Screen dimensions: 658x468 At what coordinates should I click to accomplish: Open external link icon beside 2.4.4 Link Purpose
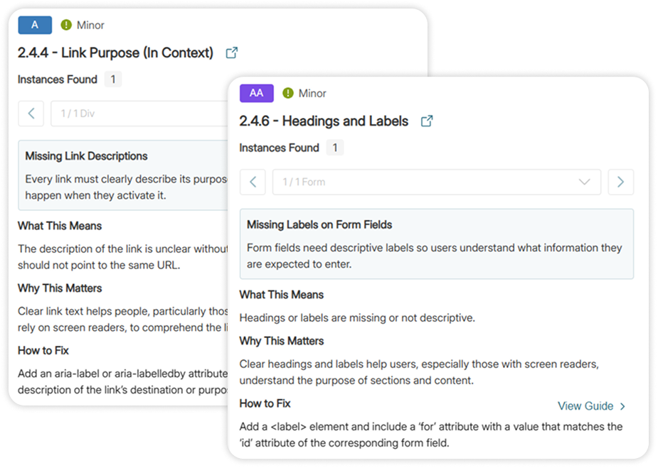(x=231, y=53)
